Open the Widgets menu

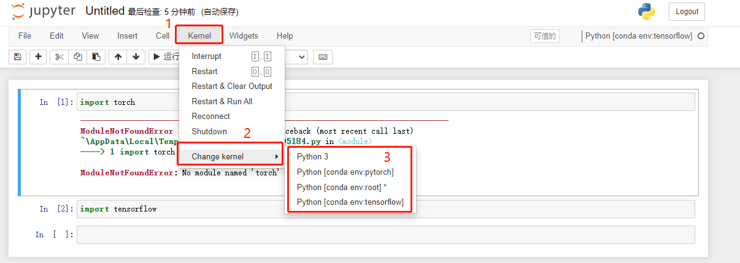244,36
